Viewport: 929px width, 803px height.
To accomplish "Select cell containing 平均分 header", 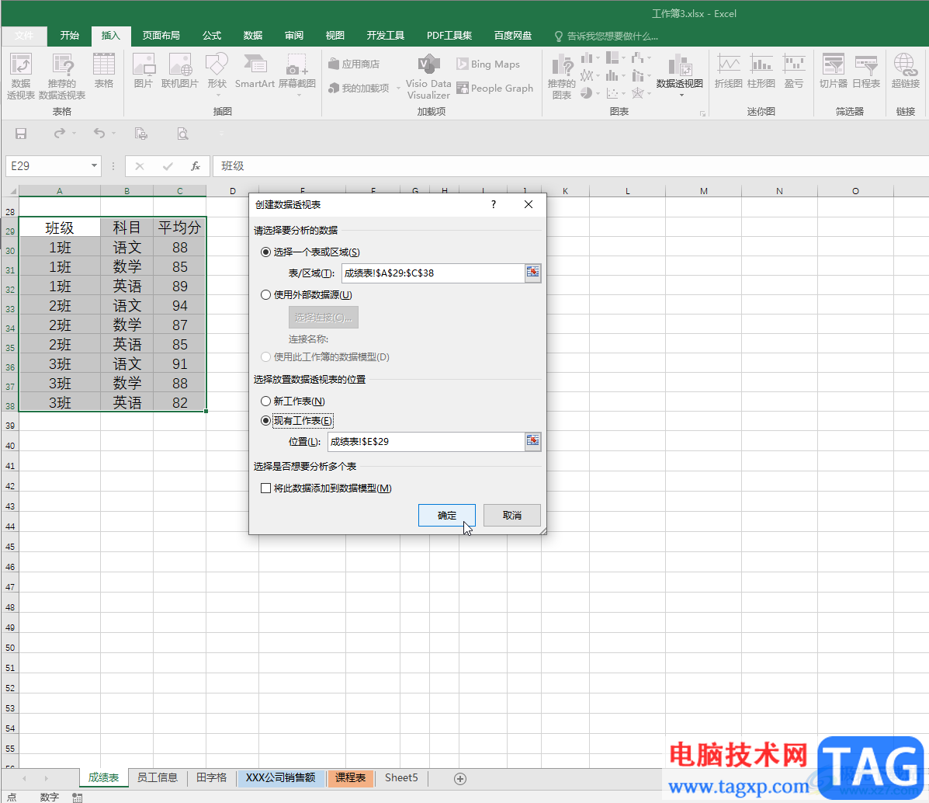I will point(179,228).
